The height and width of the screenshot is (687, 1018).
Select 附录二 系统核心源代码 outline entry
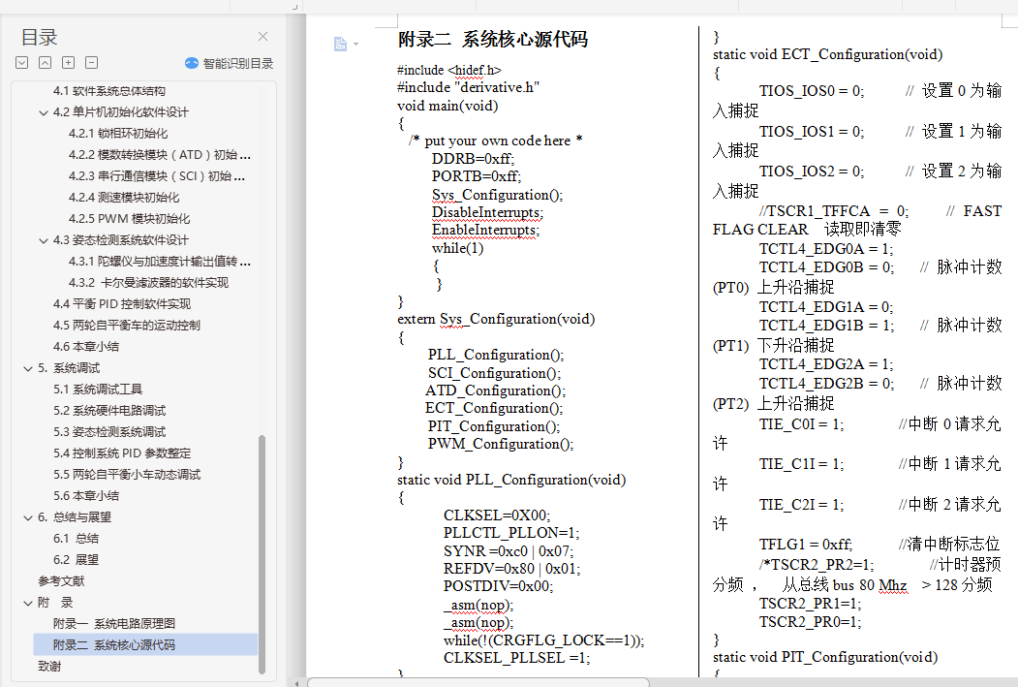tap(145, 644)
